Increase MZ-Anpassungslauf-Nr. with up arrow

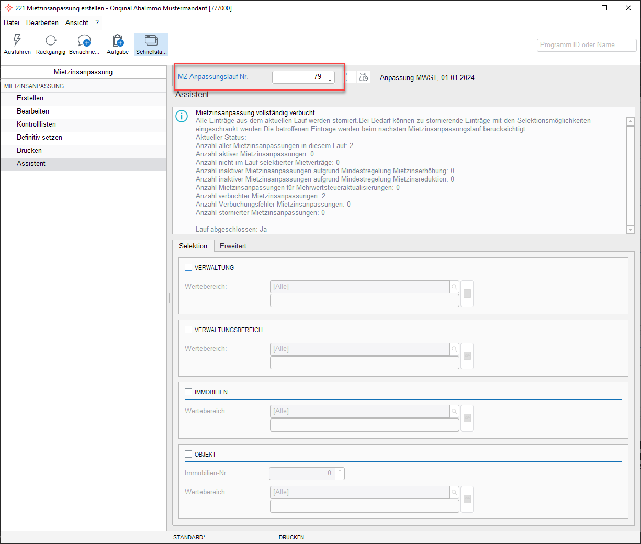(330, 74)
